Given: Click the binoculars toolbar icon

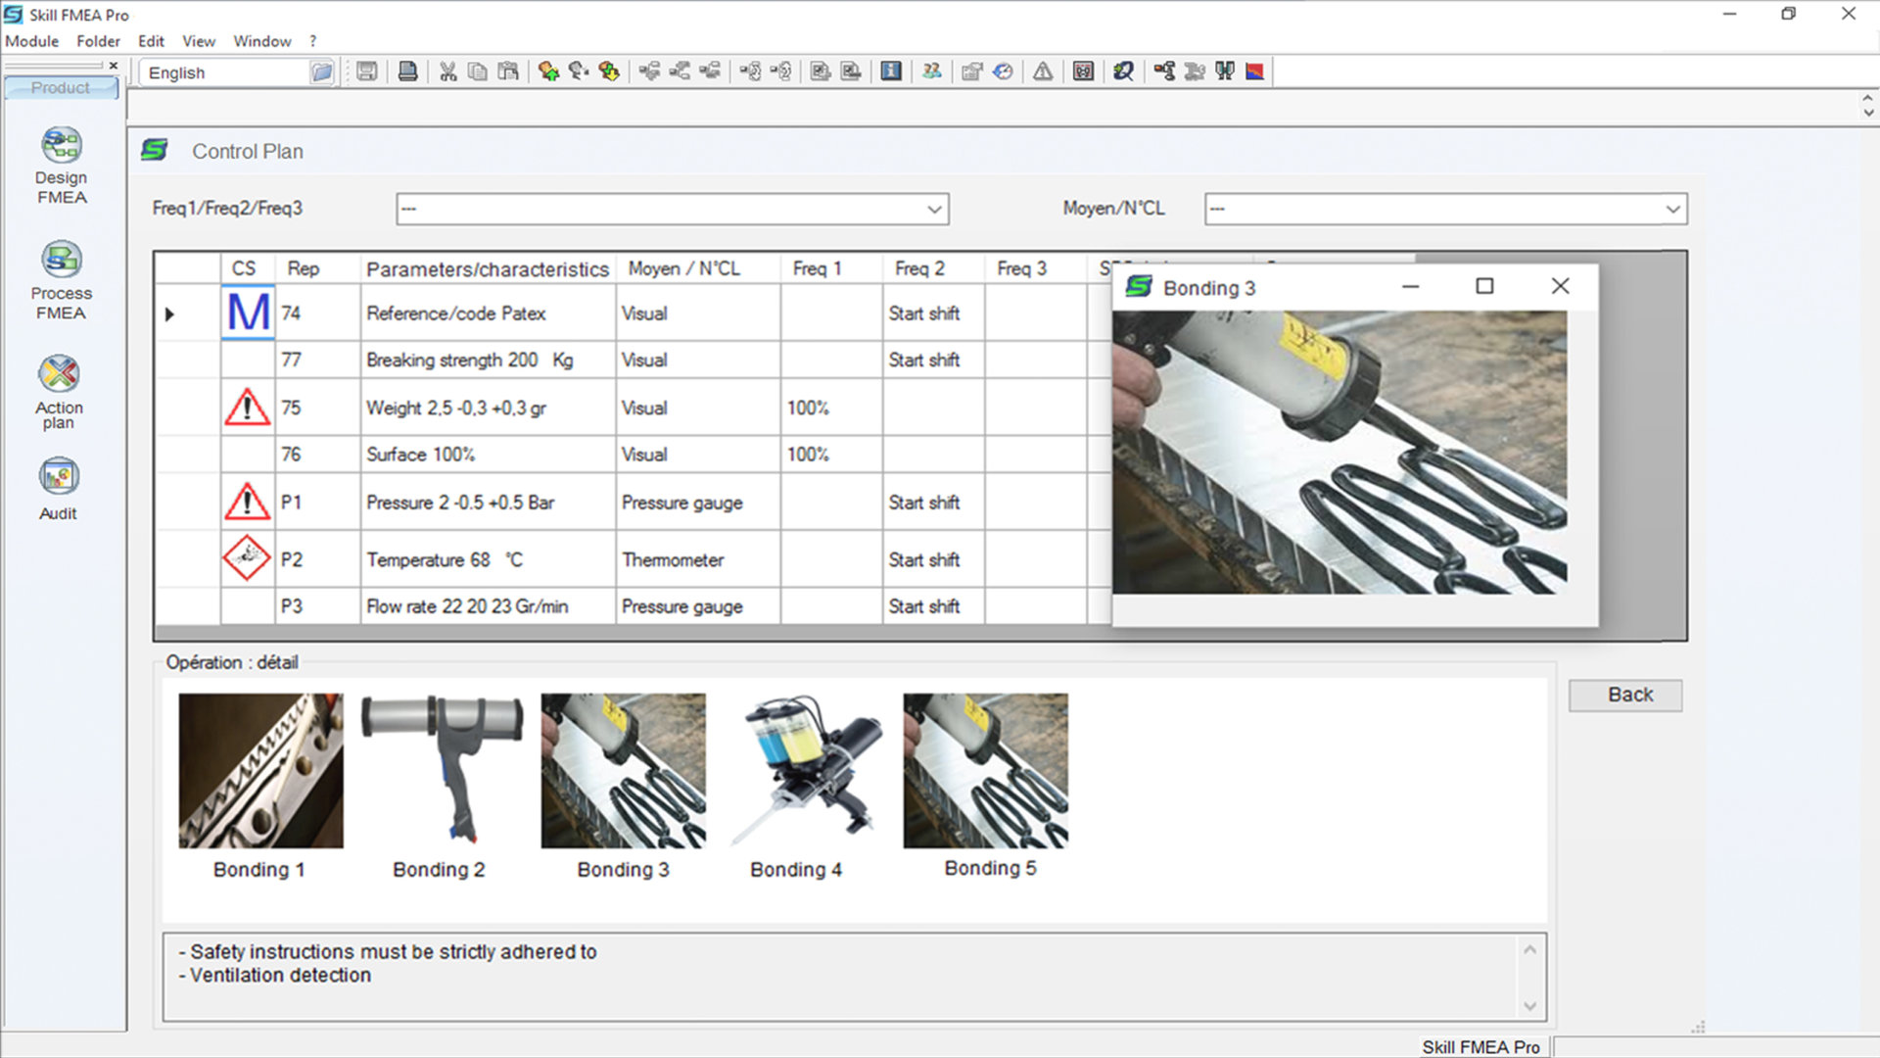Looking at the screenshot, I should click(1225, 72).
